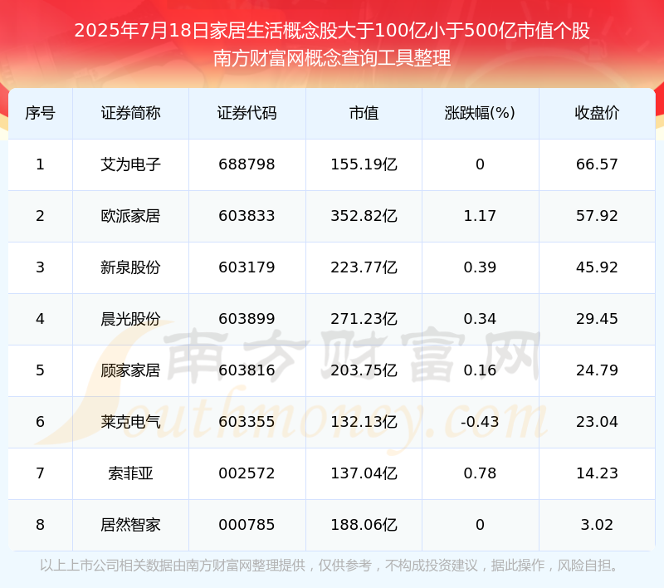664x588 pixels.
Task: Click sequence number 1
Action: pyautogui.click(x=40, y=164)
